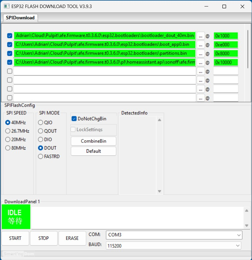The image size is (252, 260).
Task: Select QOUT SPI mode
Action: click(x=48, y=131)
